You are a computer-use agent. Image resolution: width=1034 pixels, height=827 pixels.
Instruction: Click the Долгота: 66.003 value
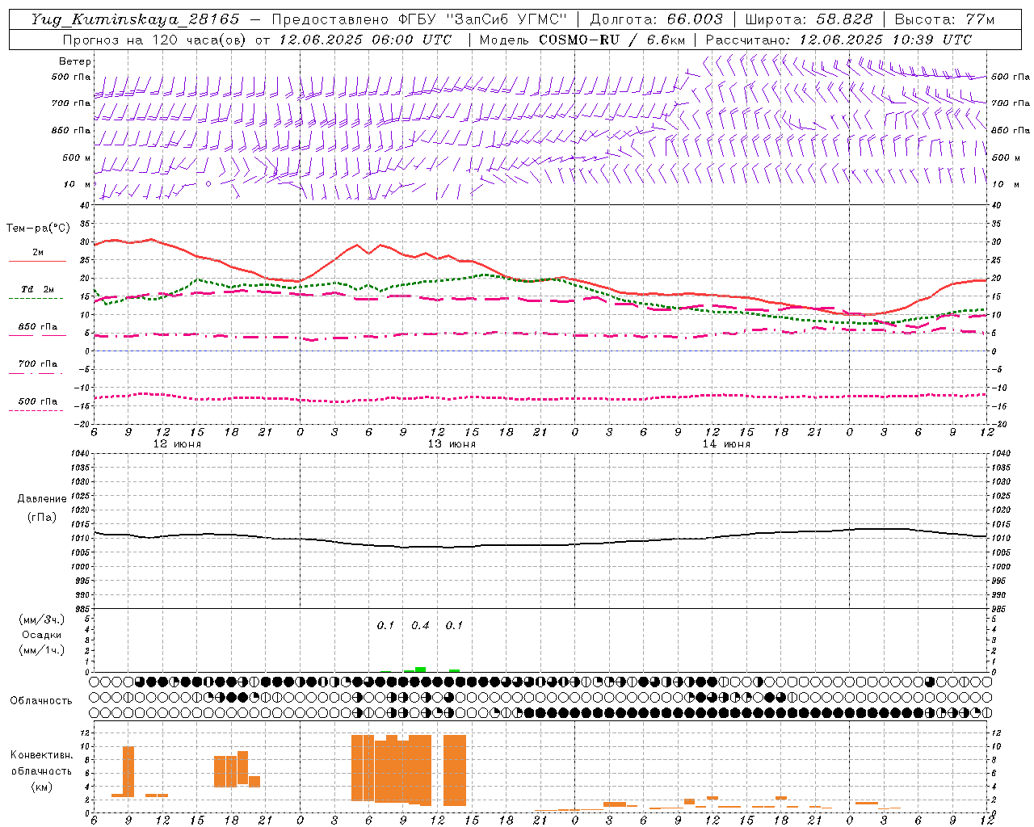pyautogui.click(x=656, y=19)
